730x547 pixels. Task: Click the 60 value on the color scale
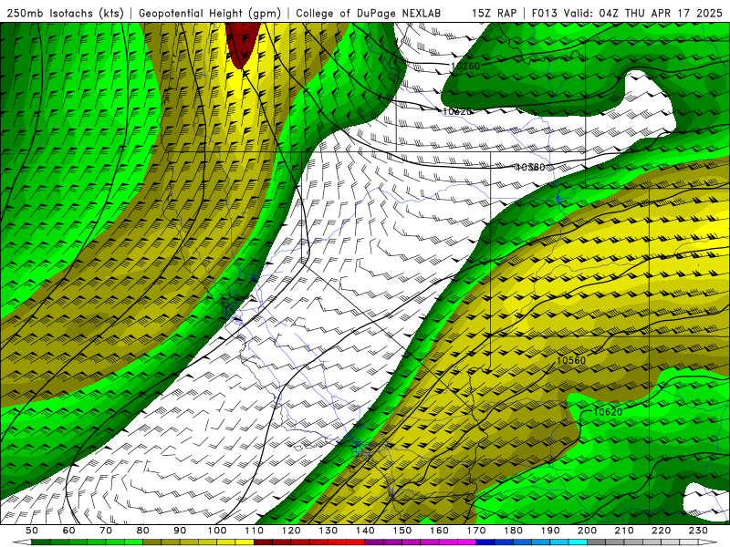[69, 531]
